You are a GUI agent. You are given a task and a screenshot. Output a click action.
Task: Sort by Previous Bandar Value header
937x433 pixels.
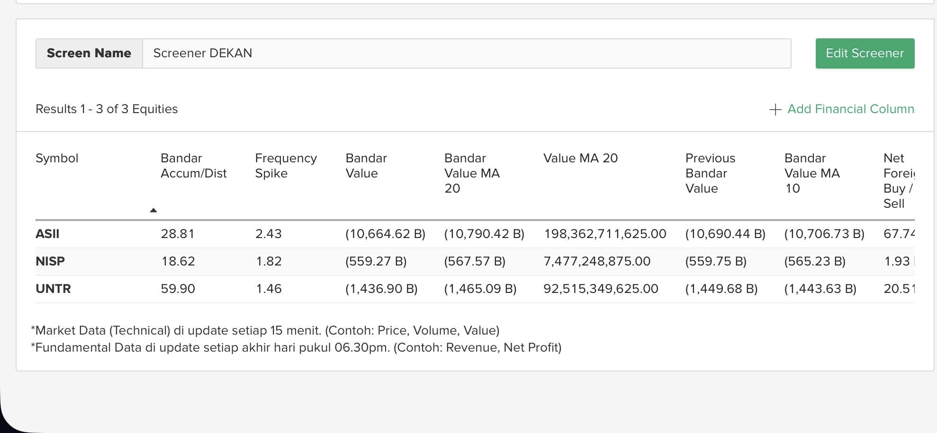(x=710, y=174)
